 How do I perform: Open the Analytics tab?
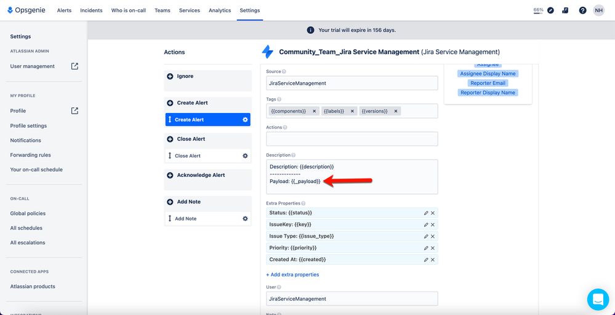(x=220, y=10)
